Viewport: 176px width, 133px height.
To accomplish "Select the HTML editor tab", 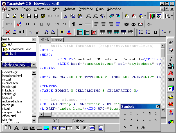I will pyautogui.click(x=45, y=40).
